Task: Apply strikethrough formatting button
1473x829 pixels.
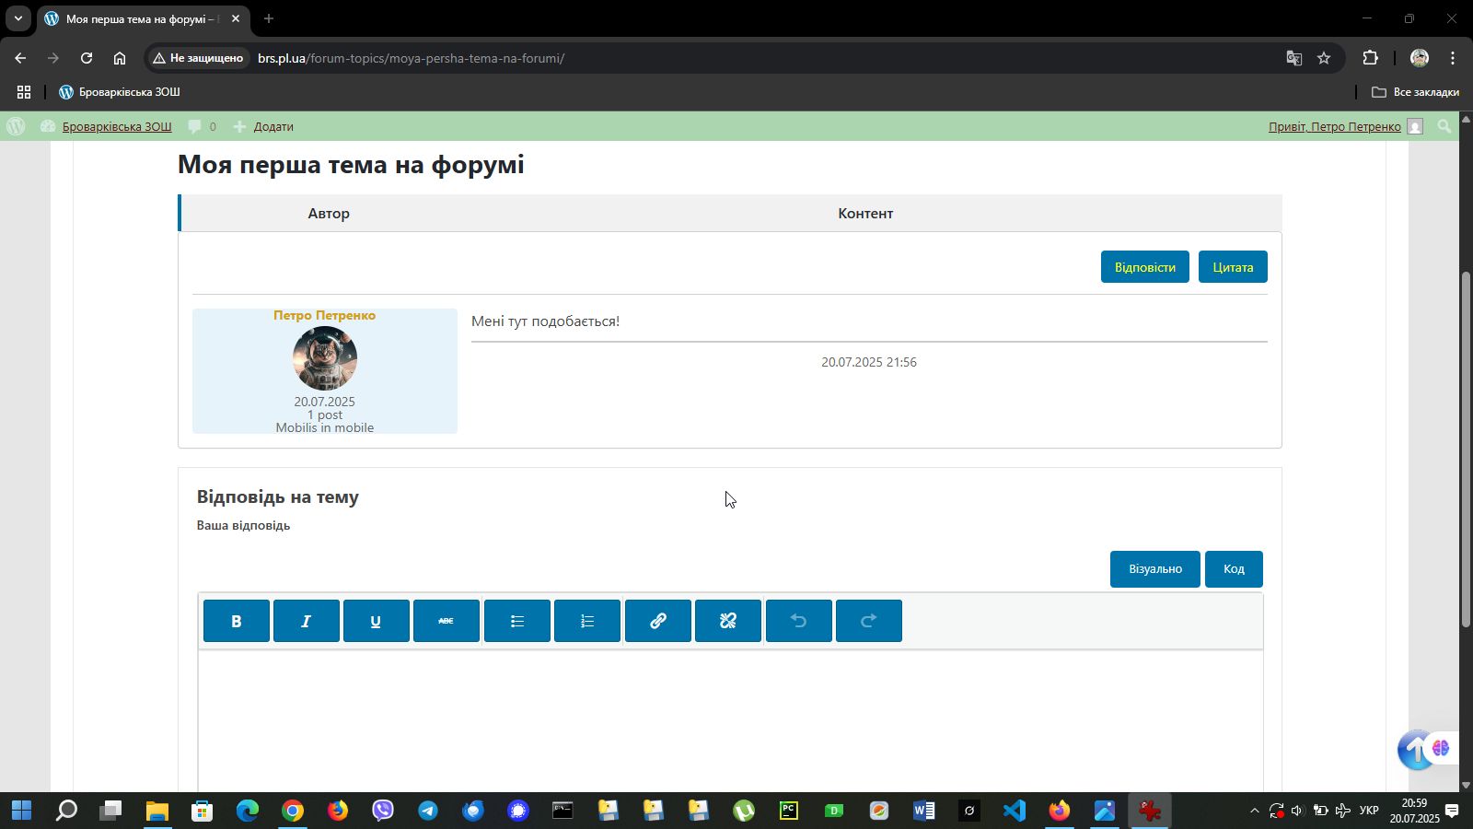Action: coord(447,621)
